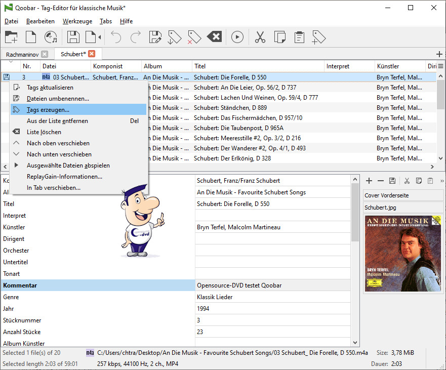Screen dimensions: 446x370
Task: Open dropdown arrow next to save-as icon
Action: (100, 37)
